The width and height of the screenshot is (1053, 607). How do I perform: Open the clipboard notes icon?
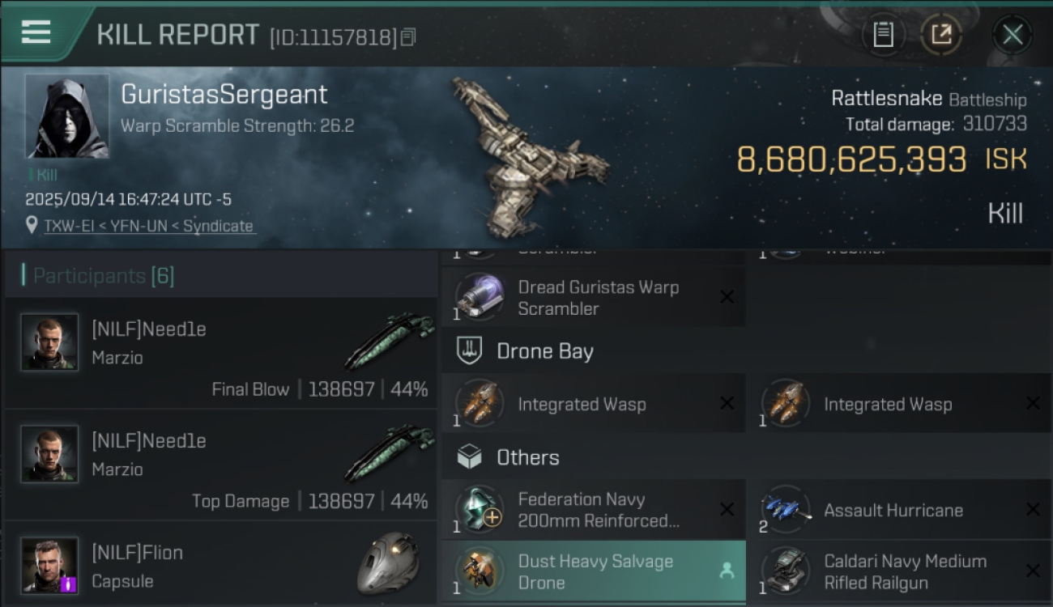click(x=883, y=35)
